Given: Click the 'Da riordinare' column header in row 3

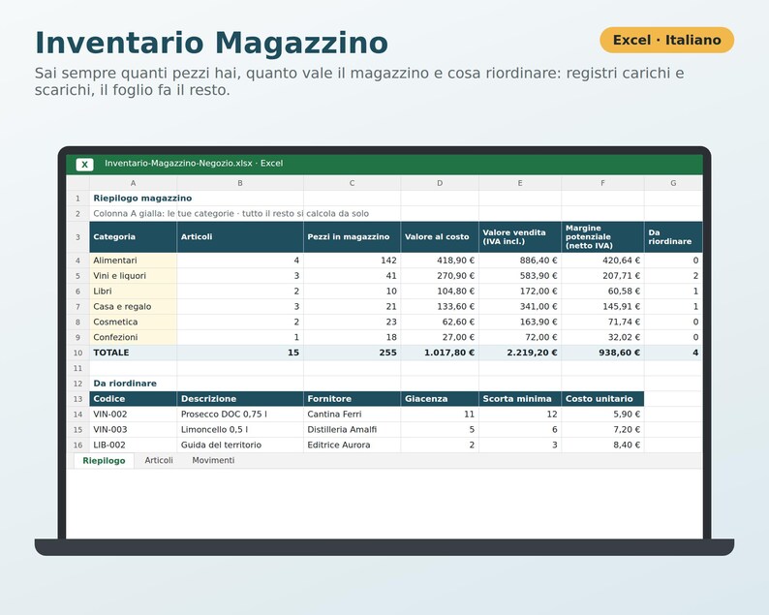Looking at the screenshot, I should 673,237.
